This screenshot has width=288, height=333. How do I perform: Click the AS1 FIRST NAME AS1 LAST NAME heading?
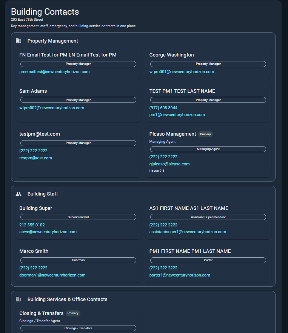(x=189, y=208)
